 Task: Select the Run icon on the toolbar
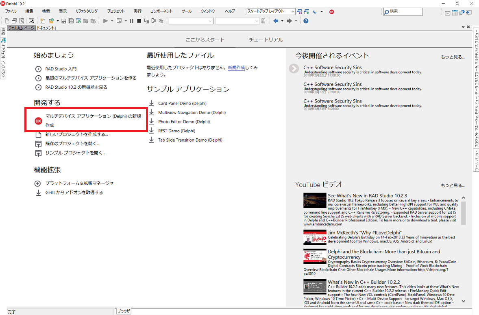tap(105, 21)
